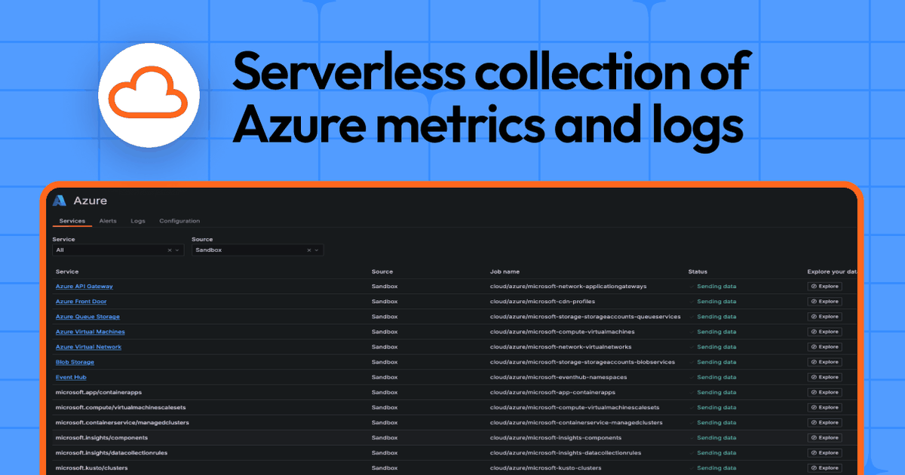Open the Alerts tab
This screenshot has height=475, width=905.
tap(108, 221)
